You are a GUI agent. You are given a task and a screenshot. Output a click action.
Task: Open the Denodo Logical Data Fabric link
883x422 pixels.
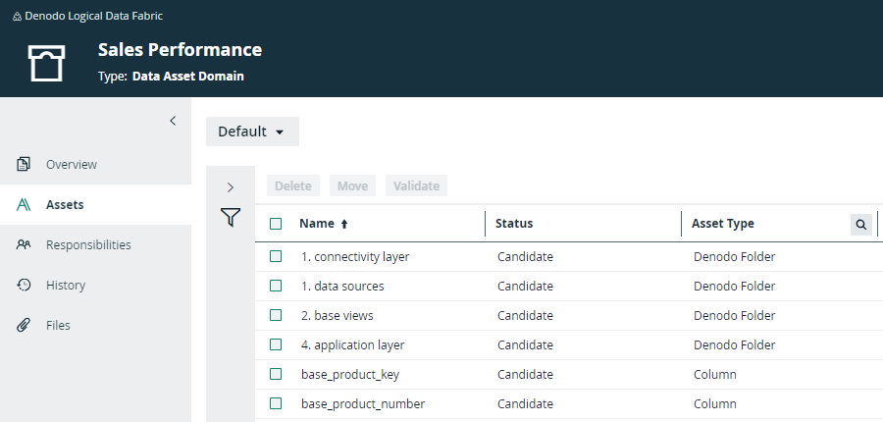[93, 16]
